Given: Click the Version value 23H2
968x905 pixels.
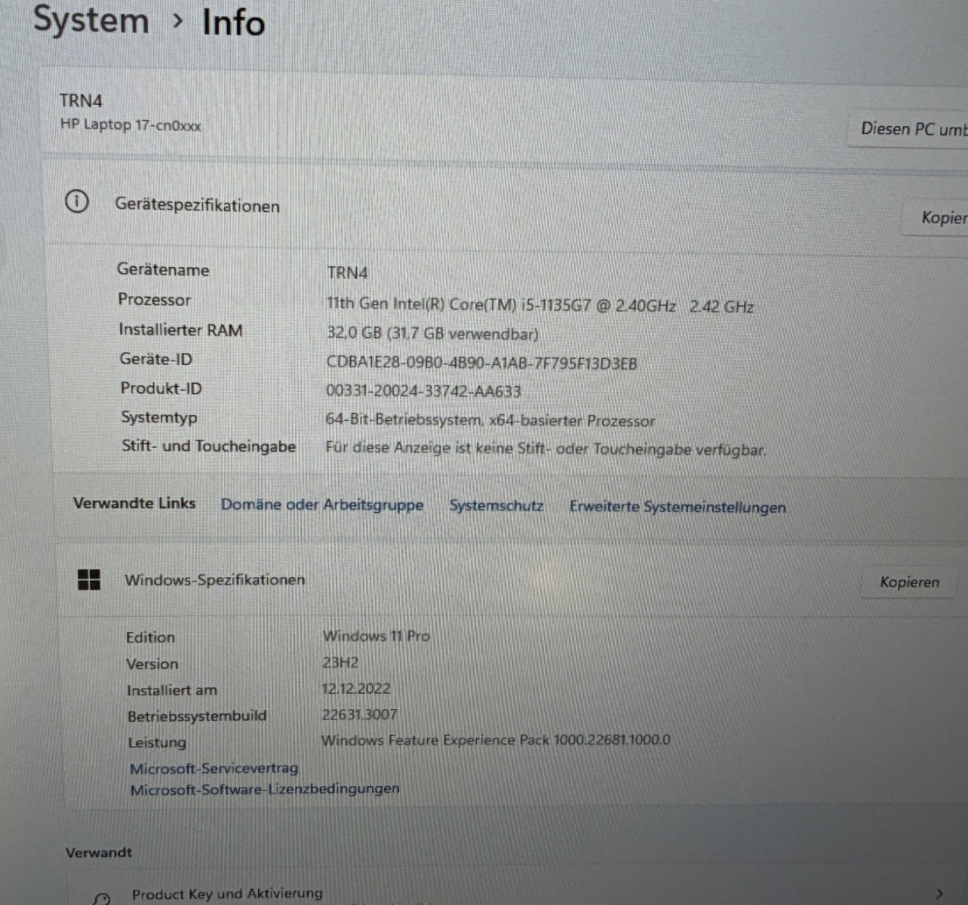Looking at the screenshot, I should (340, 662).
